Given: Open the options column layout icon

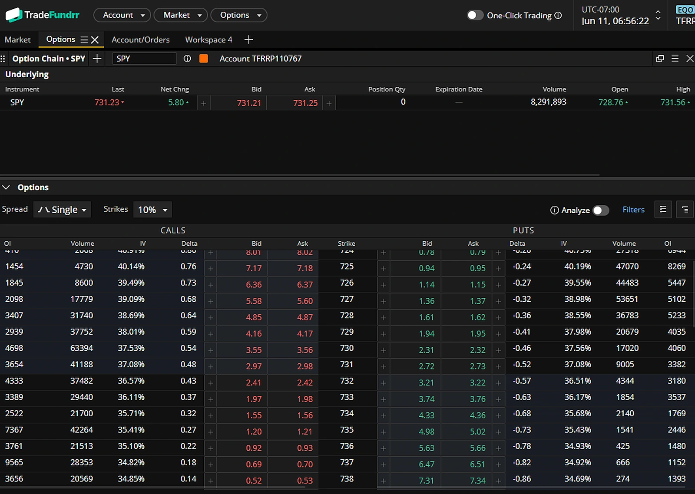Looking at the screenshot, I should (663, 210).
